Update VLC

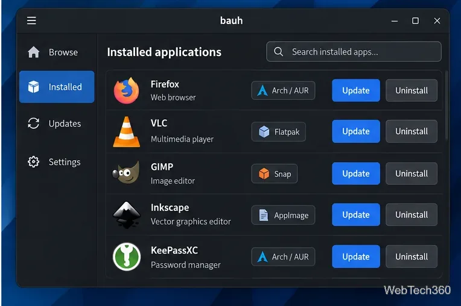click(x=356, y=131)
